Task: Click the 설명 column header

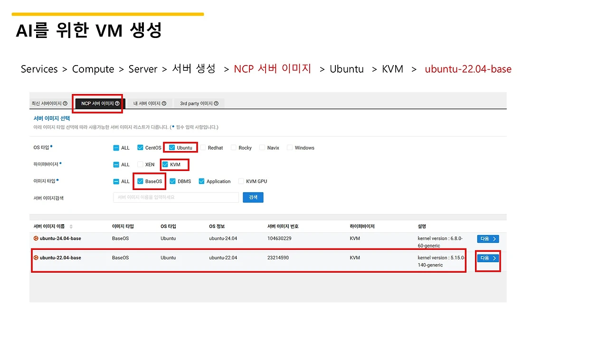Action: point(422,227)
